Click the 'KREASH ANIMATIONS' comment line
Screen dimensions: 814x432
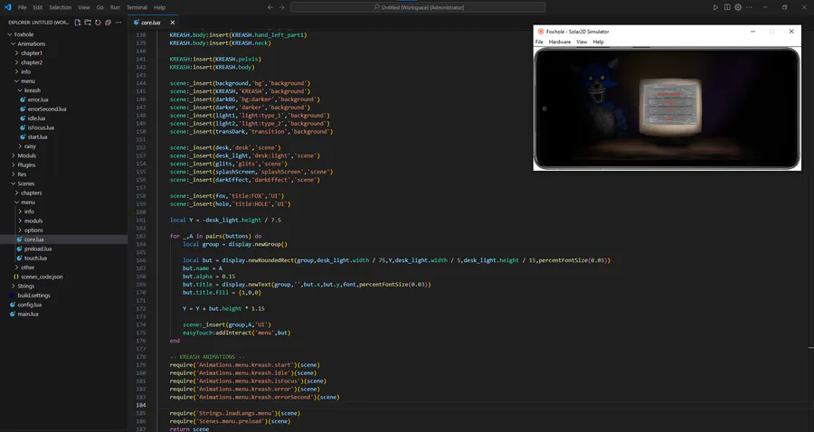pyautogui.click(x=206, y=357)
